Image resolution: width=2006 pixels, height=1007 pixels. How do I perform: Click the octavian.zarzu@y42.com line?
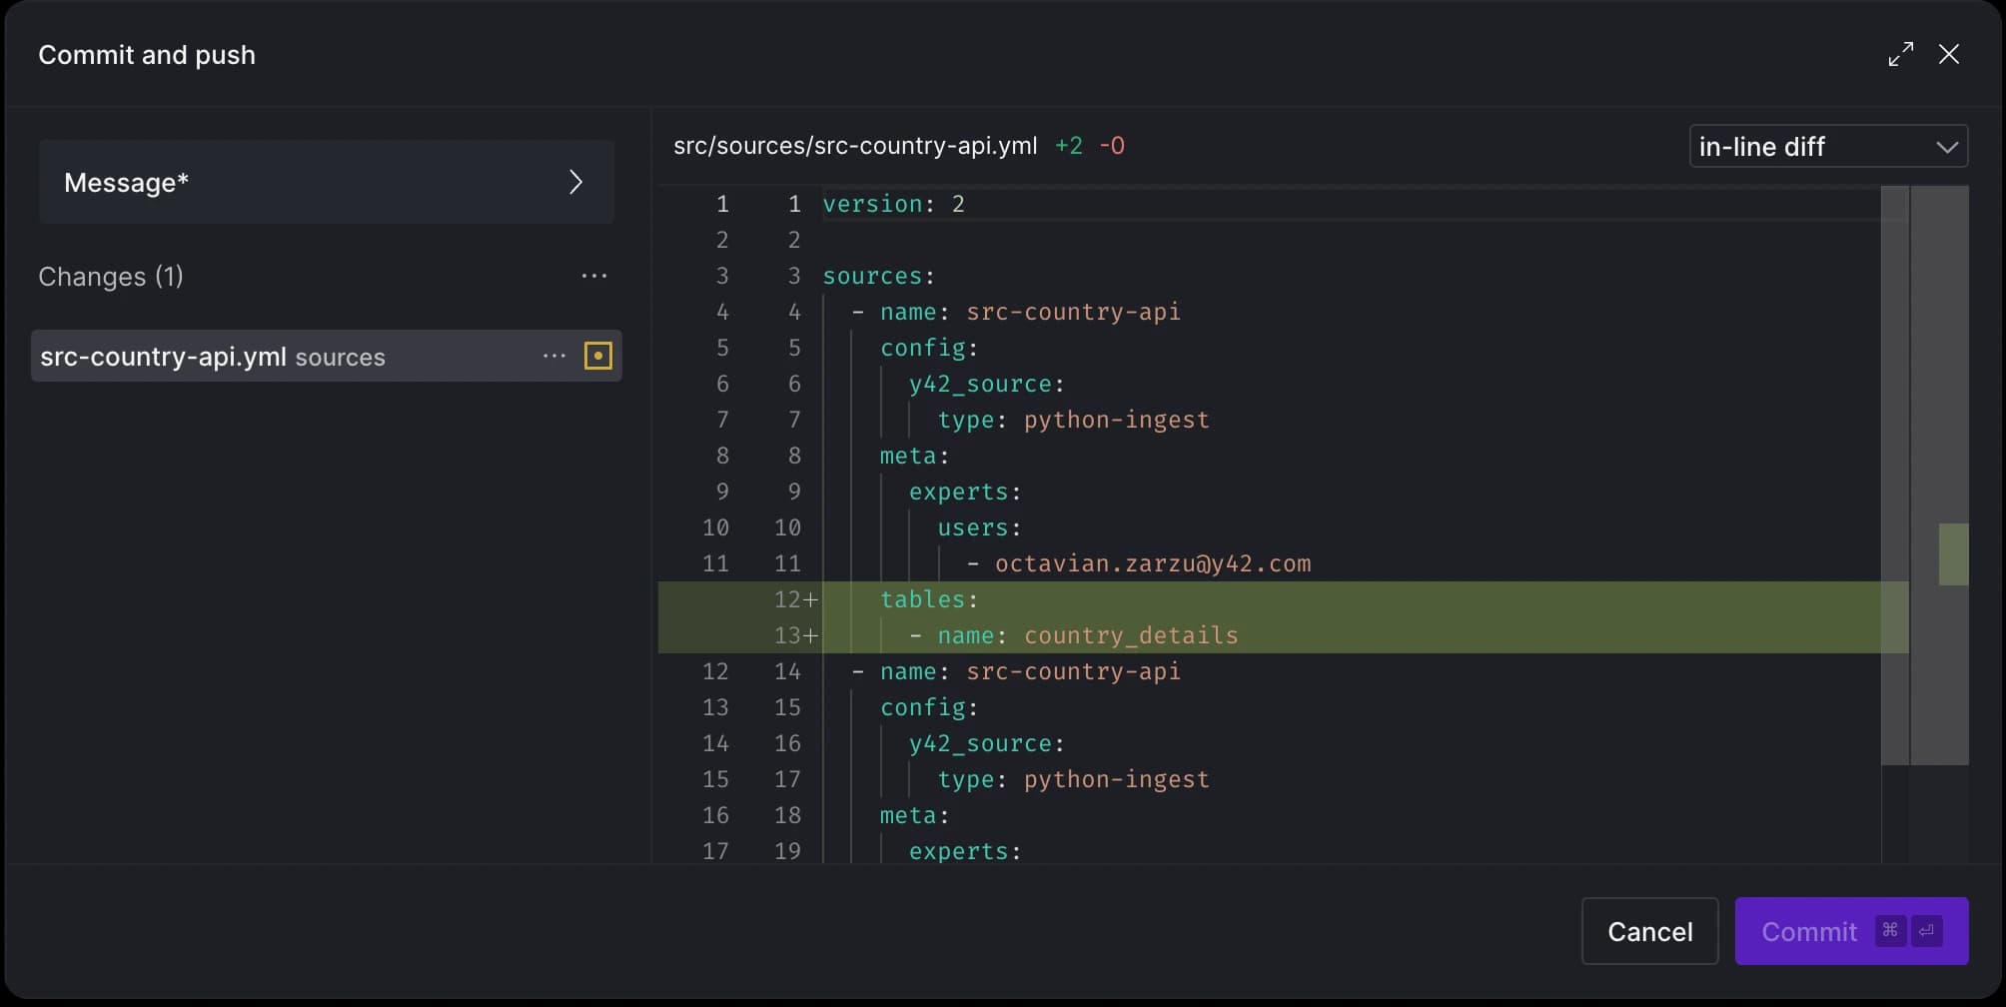pyautogui.click(x=1153, y=563)
